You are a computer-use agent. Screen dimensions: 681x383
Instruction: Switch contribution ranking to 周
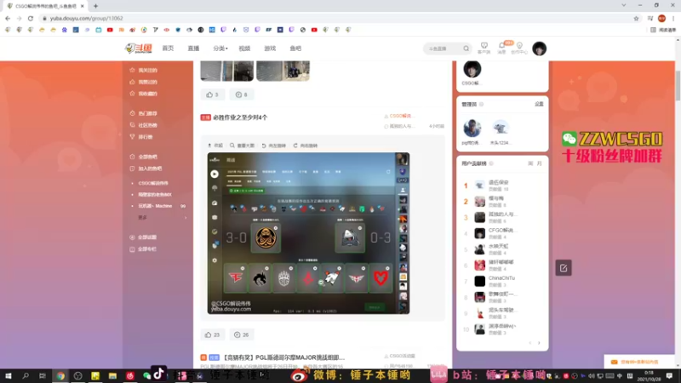tap(530, 163)
